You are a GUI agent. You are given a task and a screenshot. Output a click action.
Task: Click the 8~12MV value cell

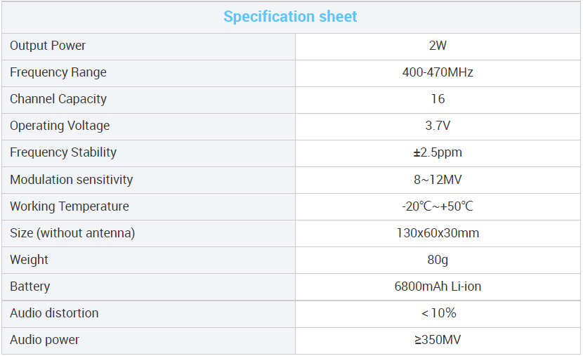pyautogui.click(x=438, y=180)
